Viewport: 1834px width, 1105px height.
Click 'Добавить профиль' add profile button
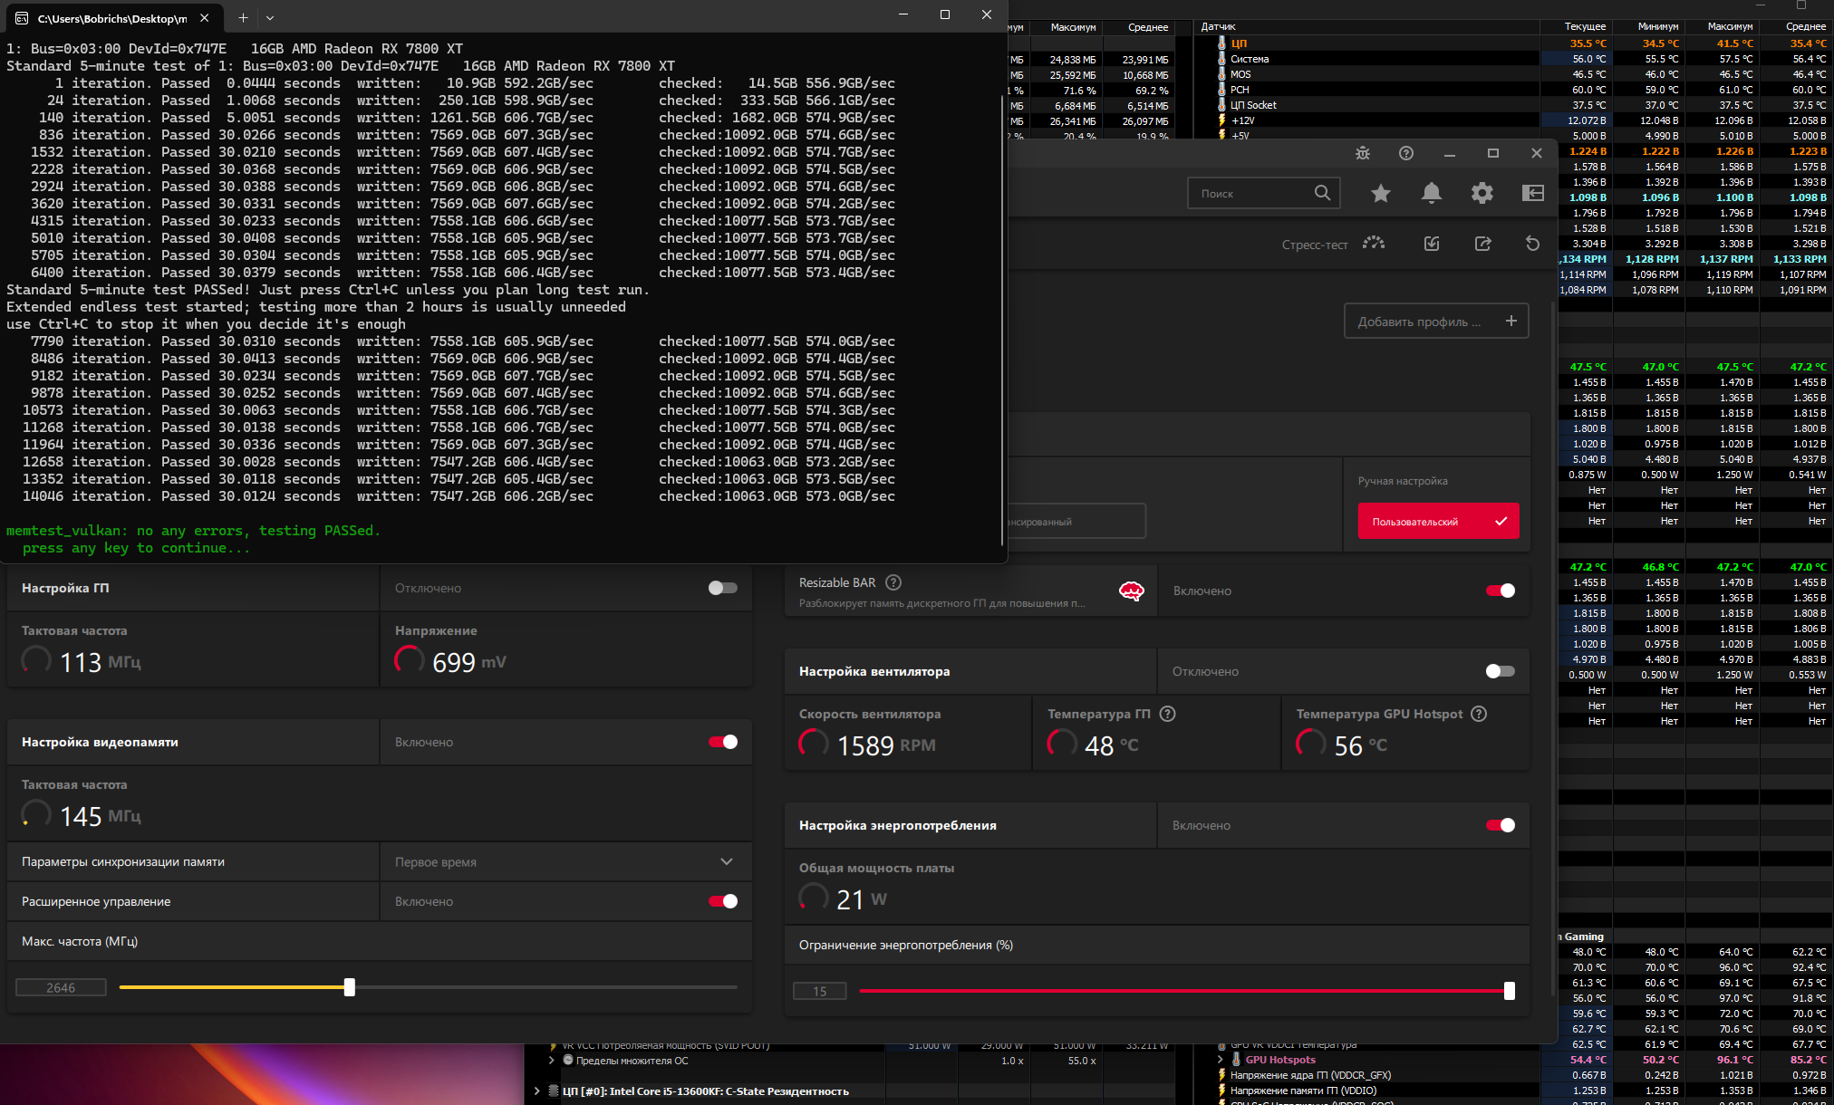click(x=1436, y=322)
